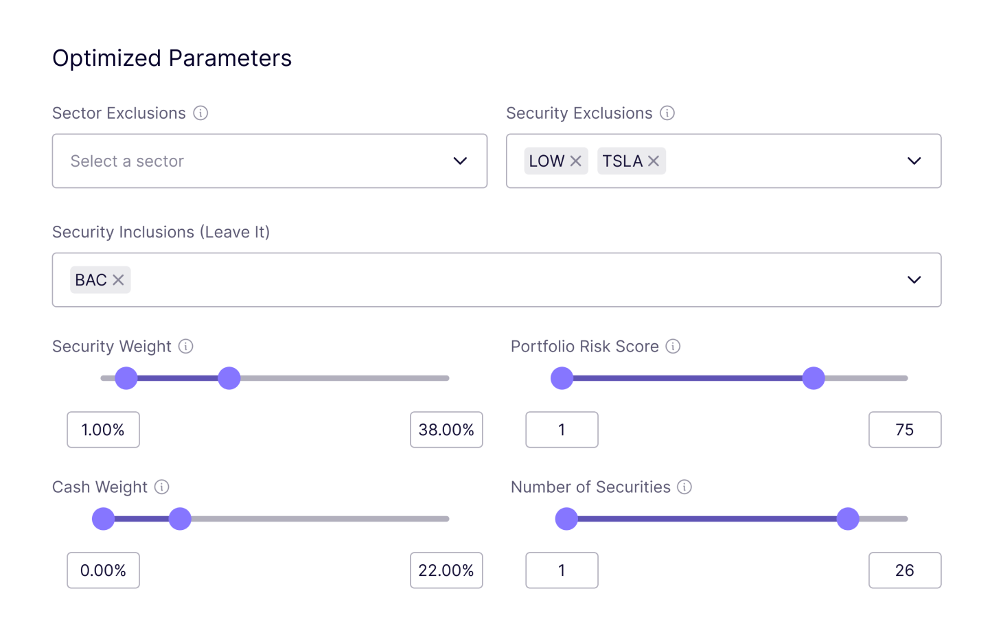Select the TSLA exclusion chip

623,161
